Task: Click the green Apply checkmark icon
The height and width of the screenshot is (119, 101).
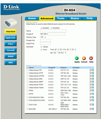Action: tap(77, 58)
